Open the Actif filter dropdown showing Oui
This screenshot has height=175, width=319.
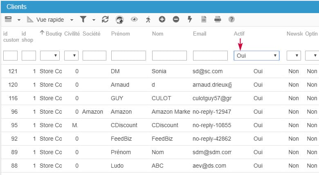[256, 56]
